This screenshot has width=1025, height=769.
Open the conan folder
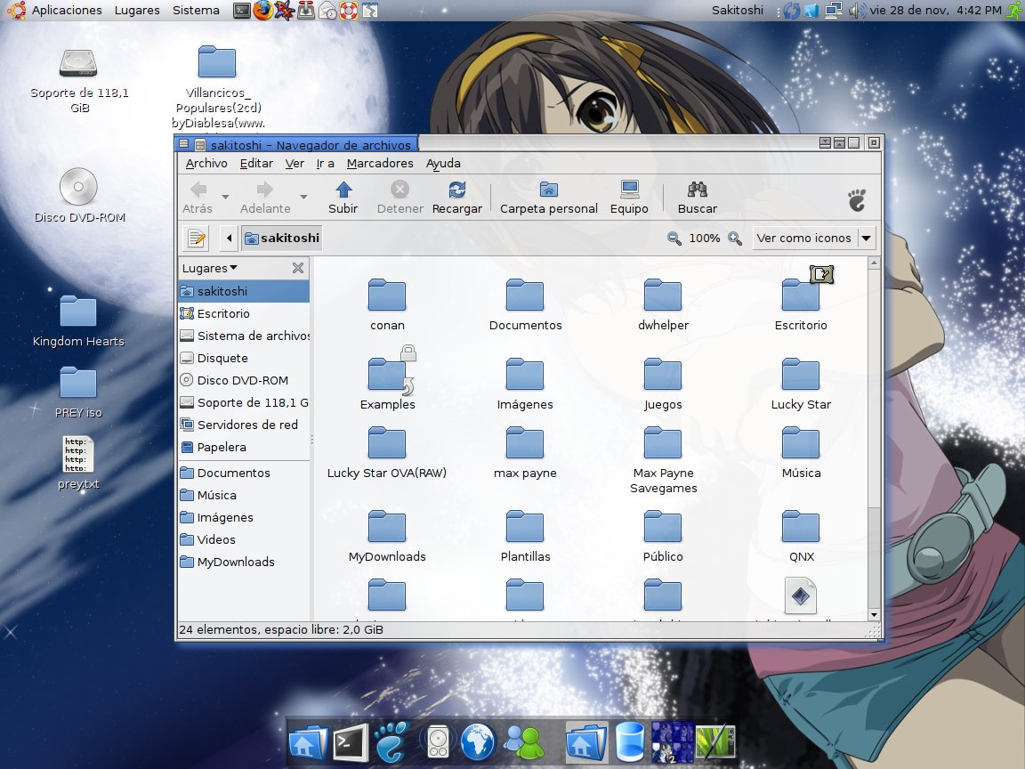click(386, 294)
